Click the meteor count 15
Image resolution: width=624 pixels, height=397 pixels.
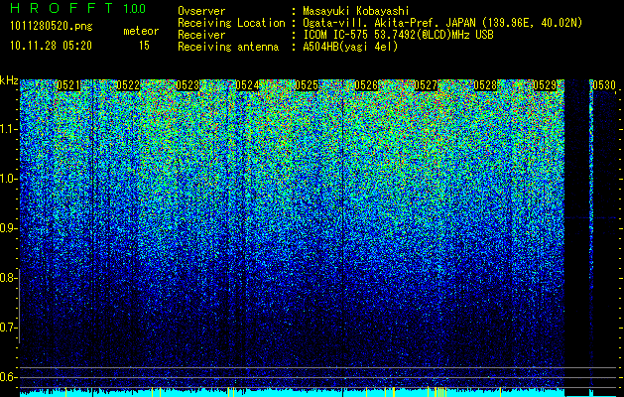144,46
